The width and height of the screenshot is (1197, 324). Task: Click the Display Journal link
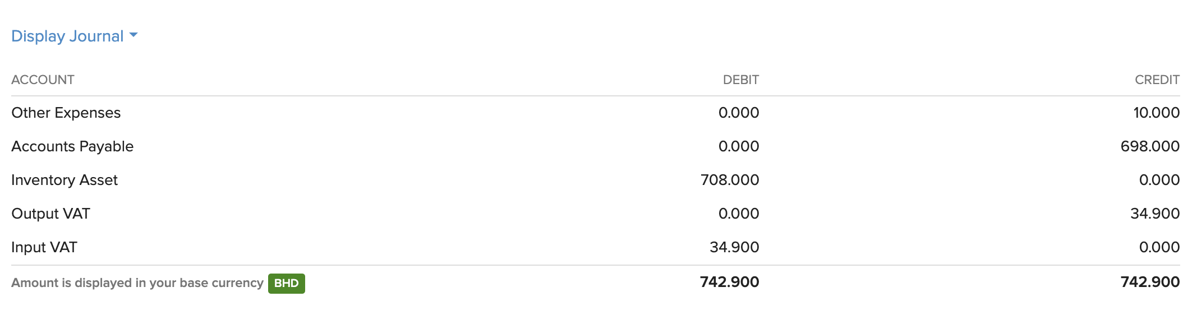(67, 36)
